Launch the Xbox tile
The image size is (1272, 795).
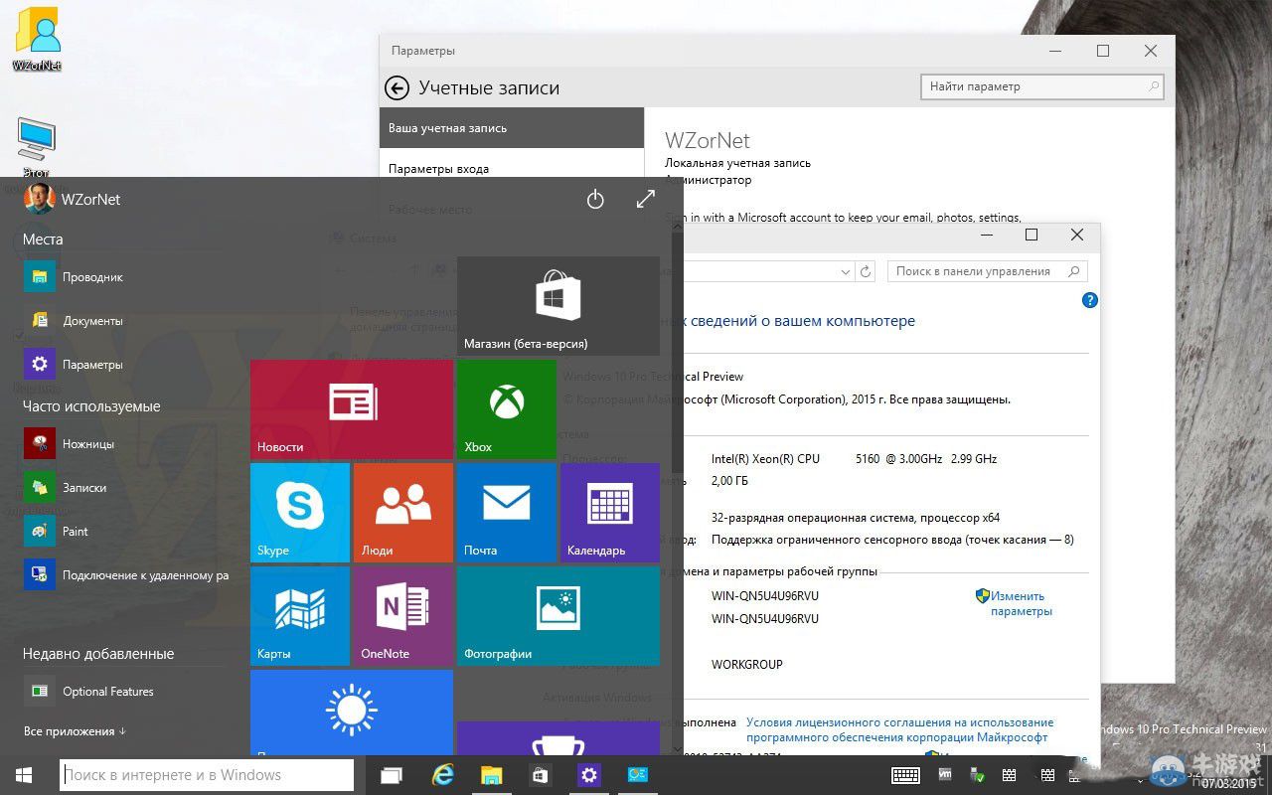click(x=507, y=409)
